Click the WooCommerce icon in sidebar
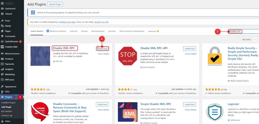259x124 pixels. [x=2, y=54]
